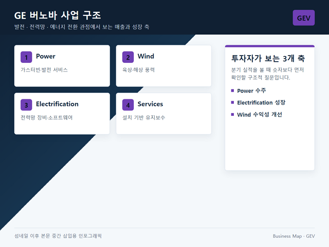Viewport: 329px width, 247px height.
Task: Select the Electrification card title
Action: point(57,104)
